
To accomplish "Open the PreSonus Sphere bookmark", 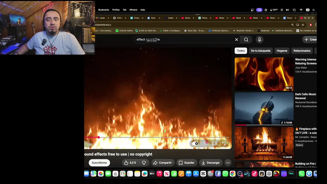I will pyautogui.click(x=219, y=31).
